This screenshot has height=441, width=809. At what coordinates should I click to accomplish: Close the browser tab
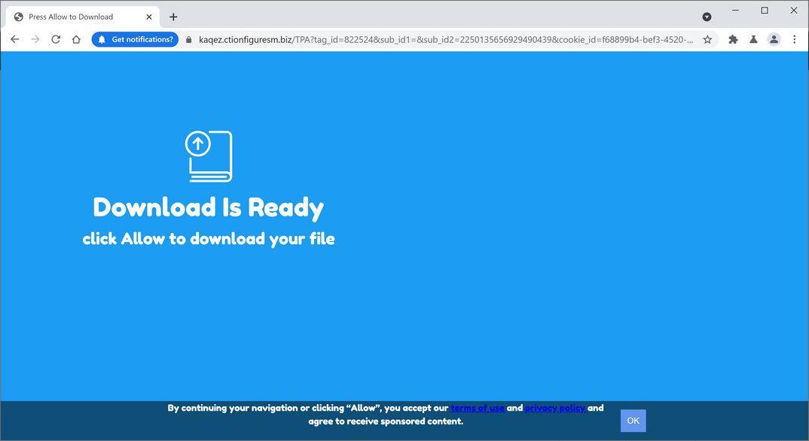coord(148,16)
